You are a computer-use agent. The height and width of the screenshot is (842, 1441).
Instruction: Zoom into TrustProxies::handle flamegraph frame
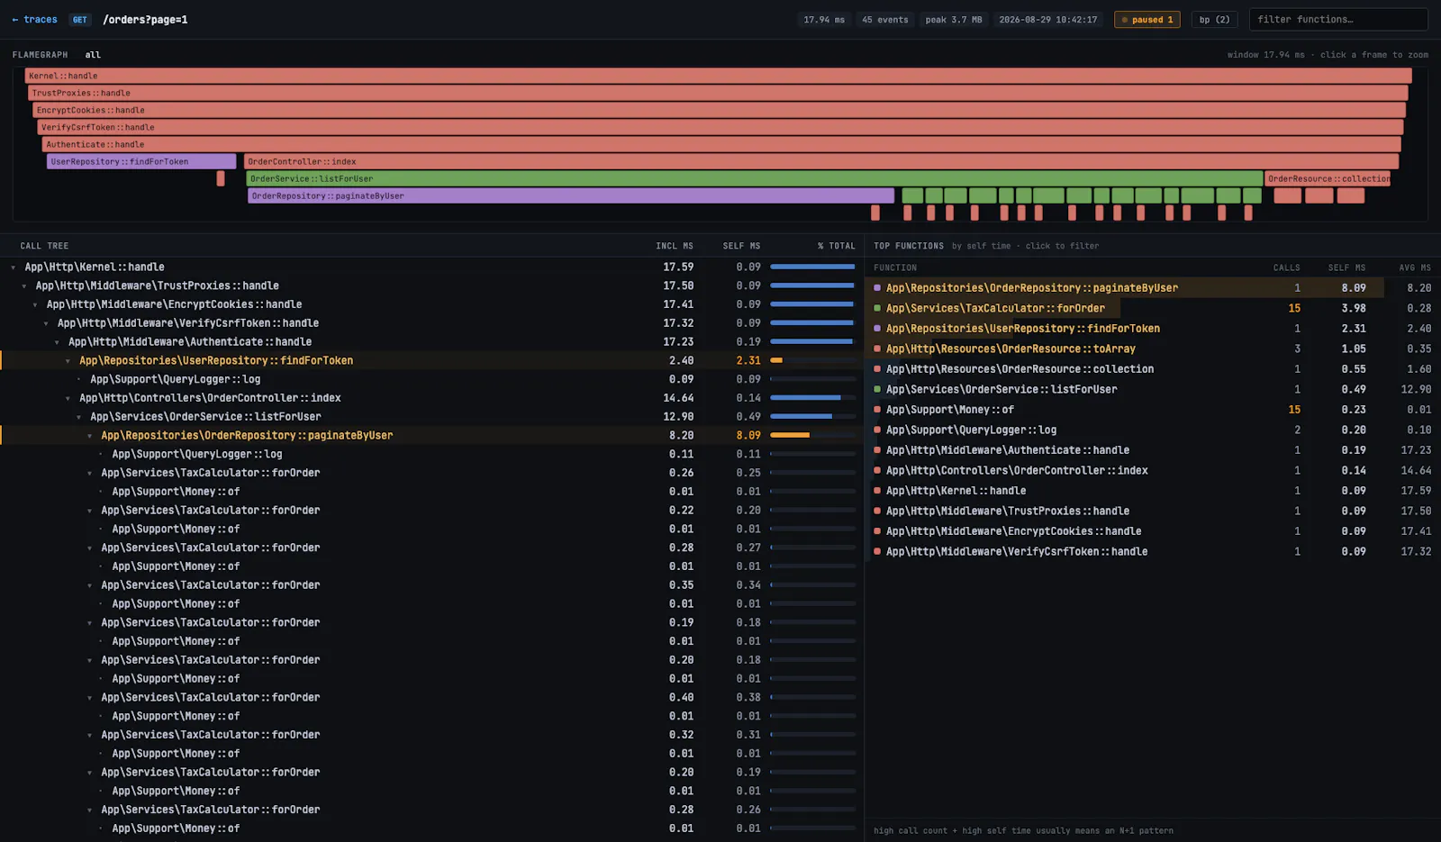[719, 93]
